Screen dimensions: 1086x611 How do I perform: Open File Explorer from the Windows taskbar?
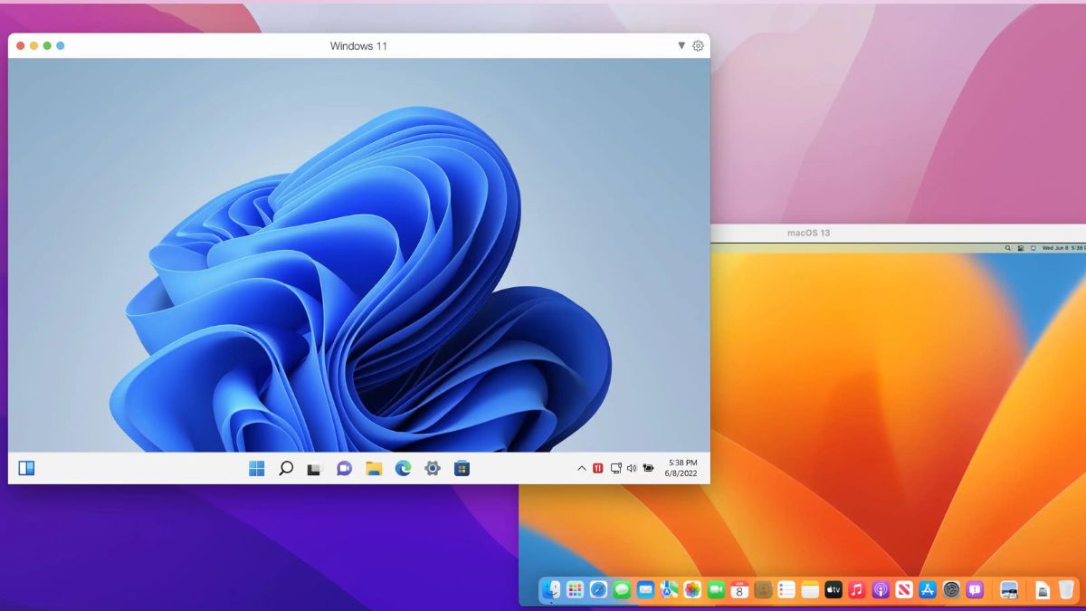(373, 468)
